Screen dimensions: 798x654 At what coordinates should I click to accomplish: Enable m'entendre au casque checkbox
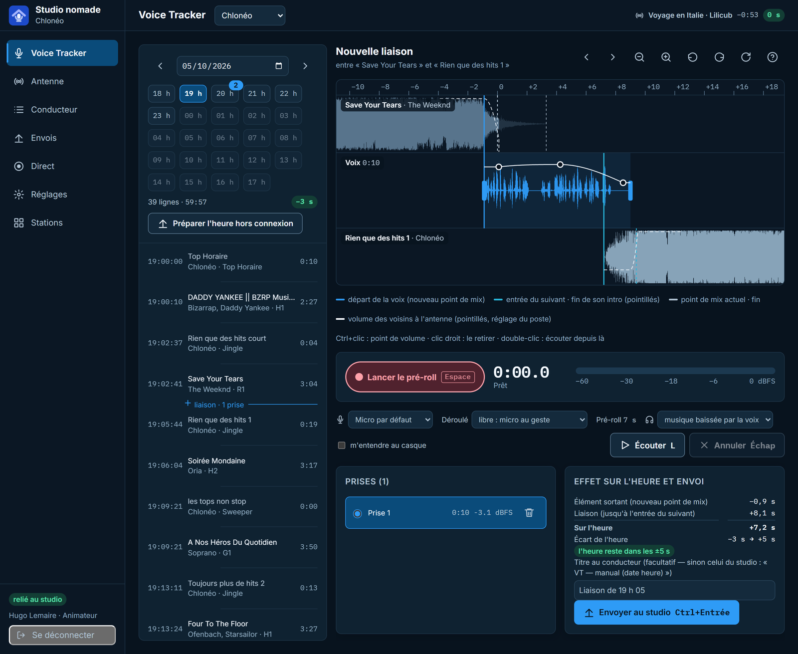click(x=342, y=445)
